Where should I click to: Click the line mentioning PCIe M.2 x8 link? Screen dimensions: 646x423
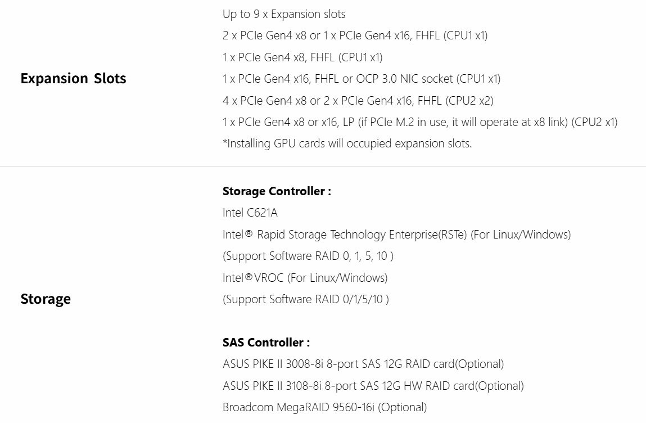click(420, 122)
